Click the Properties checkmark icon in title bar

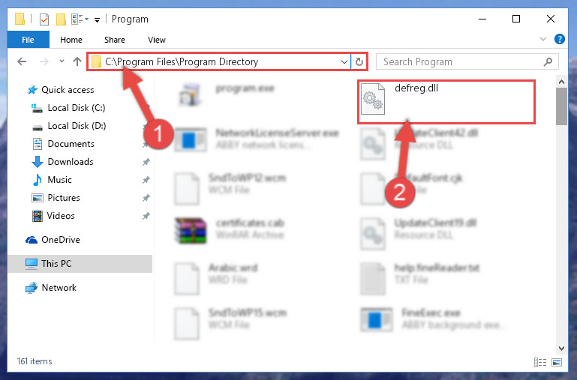pos(44,19)
